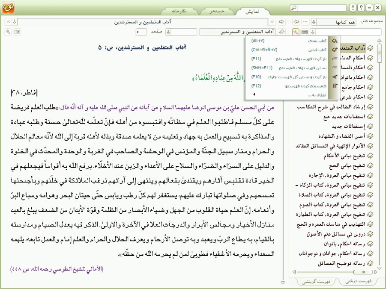
Task: Open أسس القضاء و الشهادة book
Action: tap(342, 136)
